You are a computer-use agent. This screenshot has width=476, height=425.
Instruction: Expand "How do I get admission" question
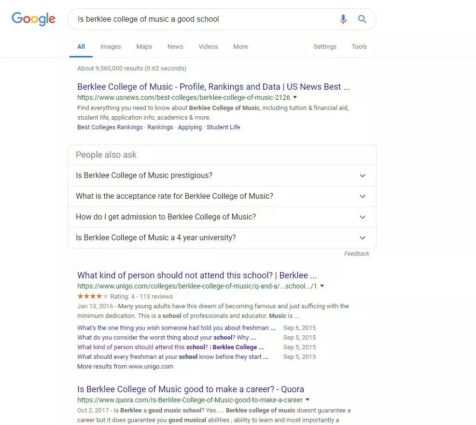coord(222,217)
